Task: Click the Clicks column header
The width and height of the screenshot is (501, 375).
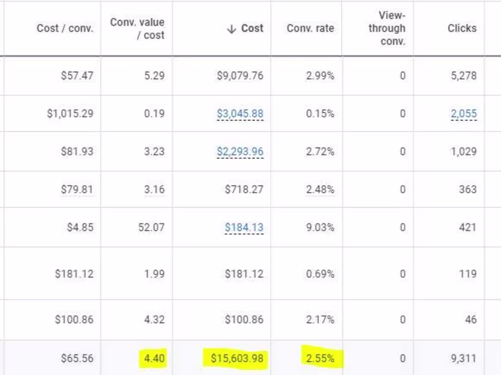Action: coord(462,28)
